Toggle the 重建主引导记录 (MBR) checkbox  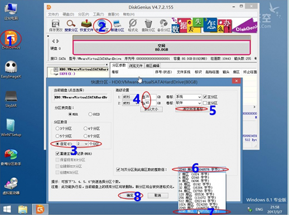[x=57, y=154]
